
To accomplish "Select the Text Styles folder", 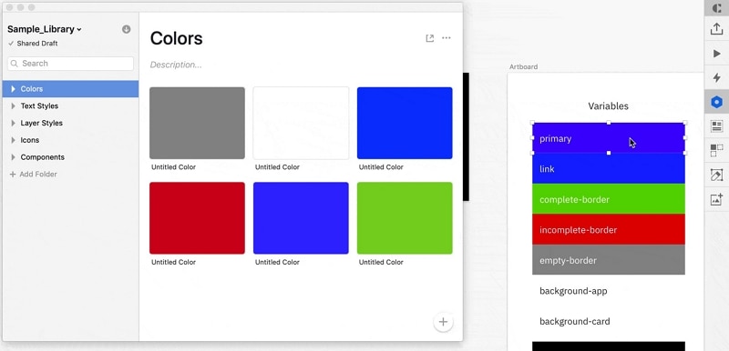I will pyautogui.click(x=70, y=105).
